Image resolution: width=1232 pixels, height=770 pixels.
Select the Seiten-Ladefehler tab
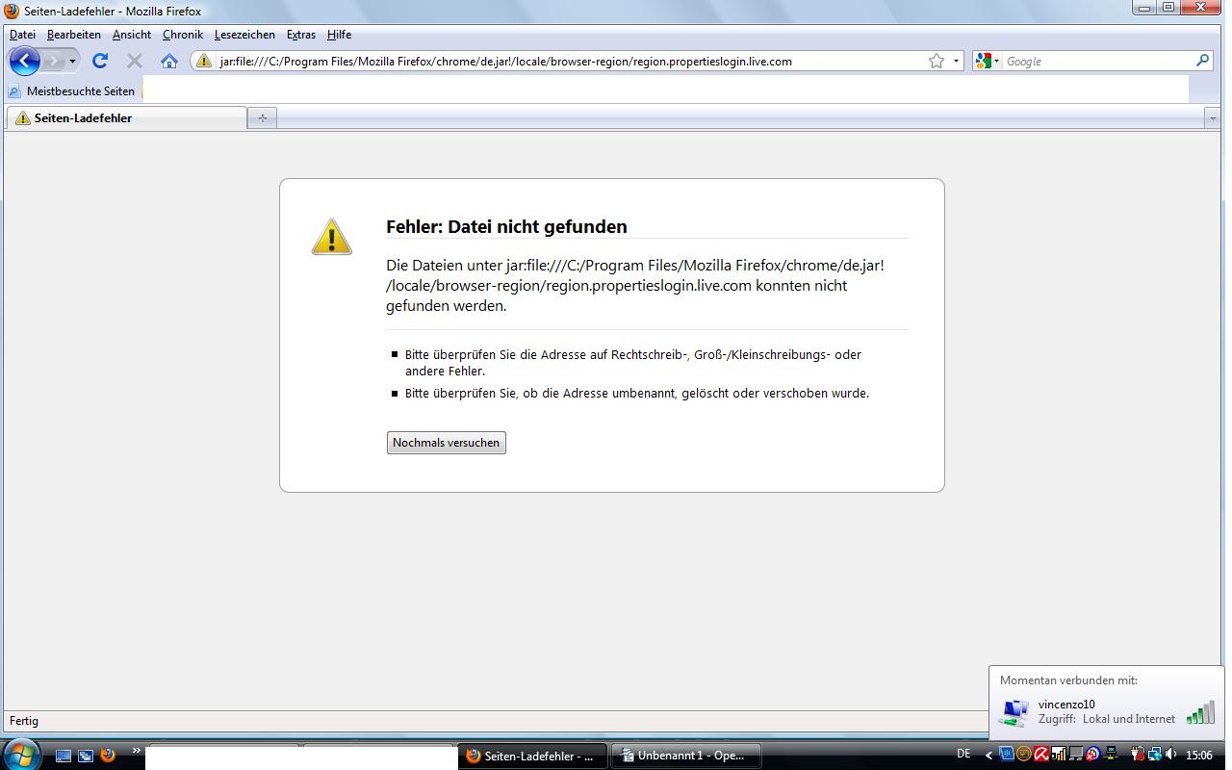(125, 117)
